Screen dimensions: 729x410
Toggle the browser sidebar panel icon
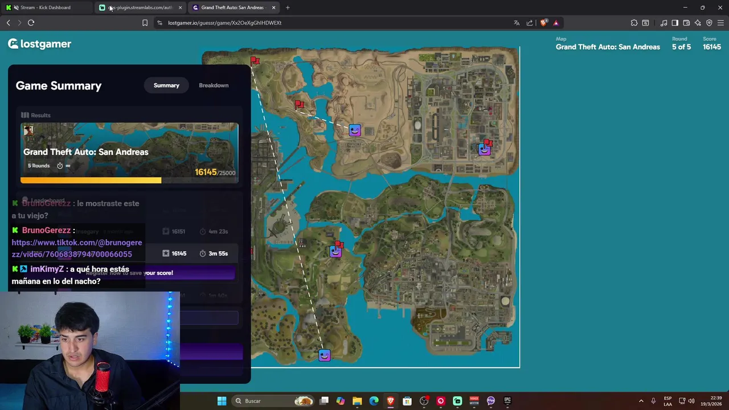pos(675,23)
